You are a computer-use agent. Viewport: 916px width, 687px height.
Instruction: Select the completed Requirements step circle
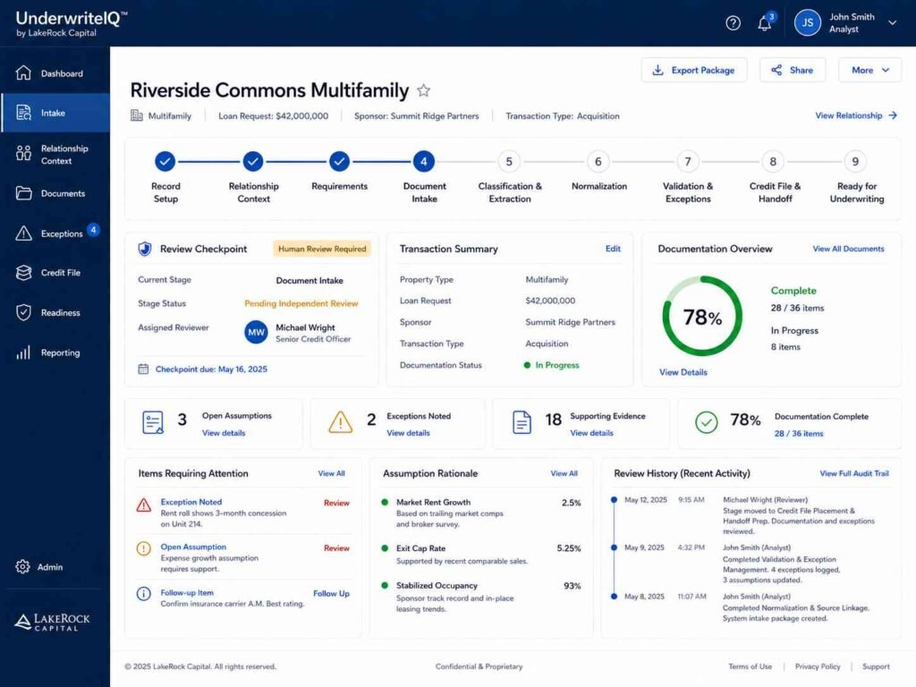coord(339,161)
